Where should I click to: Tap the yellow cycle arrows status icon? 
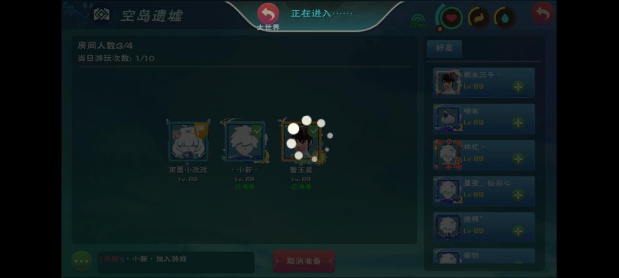point(479,18)
